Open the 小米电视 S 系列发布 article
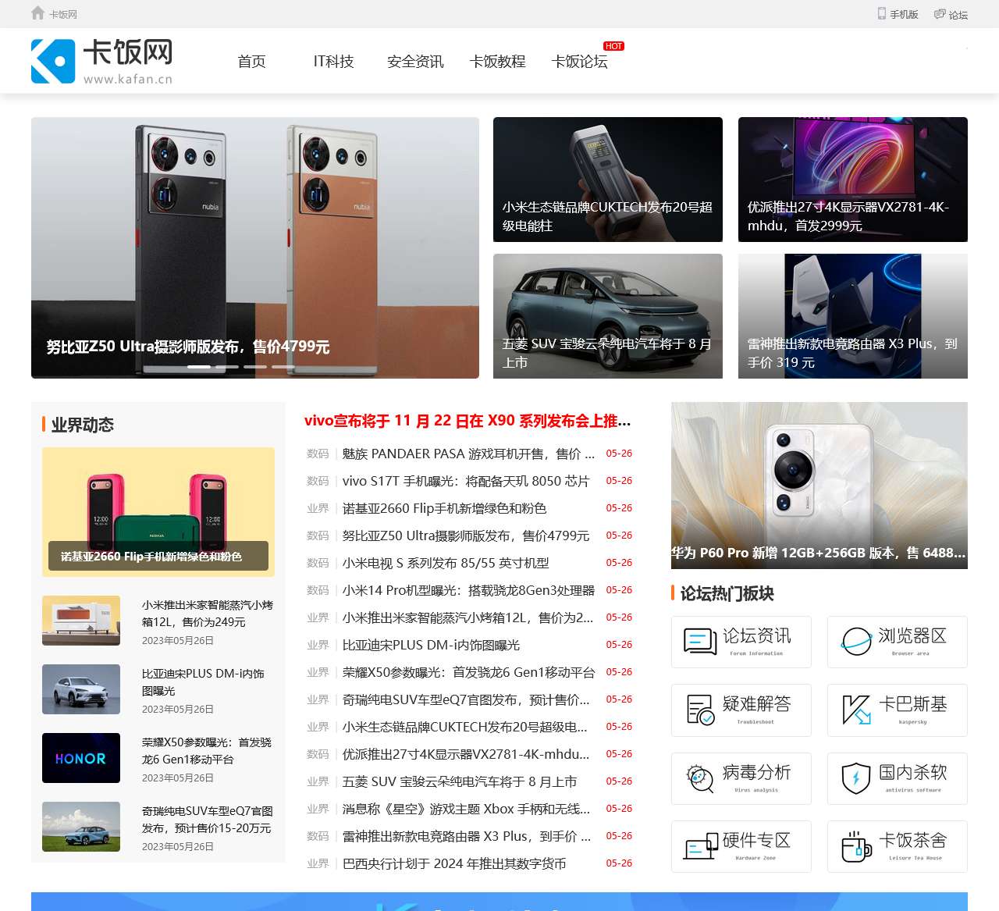Screen dimensions: 999x911 point(446,563)
